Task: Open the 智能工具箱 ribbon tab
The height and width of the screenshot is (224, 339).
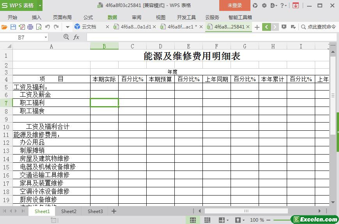Action: click(240, 17)
